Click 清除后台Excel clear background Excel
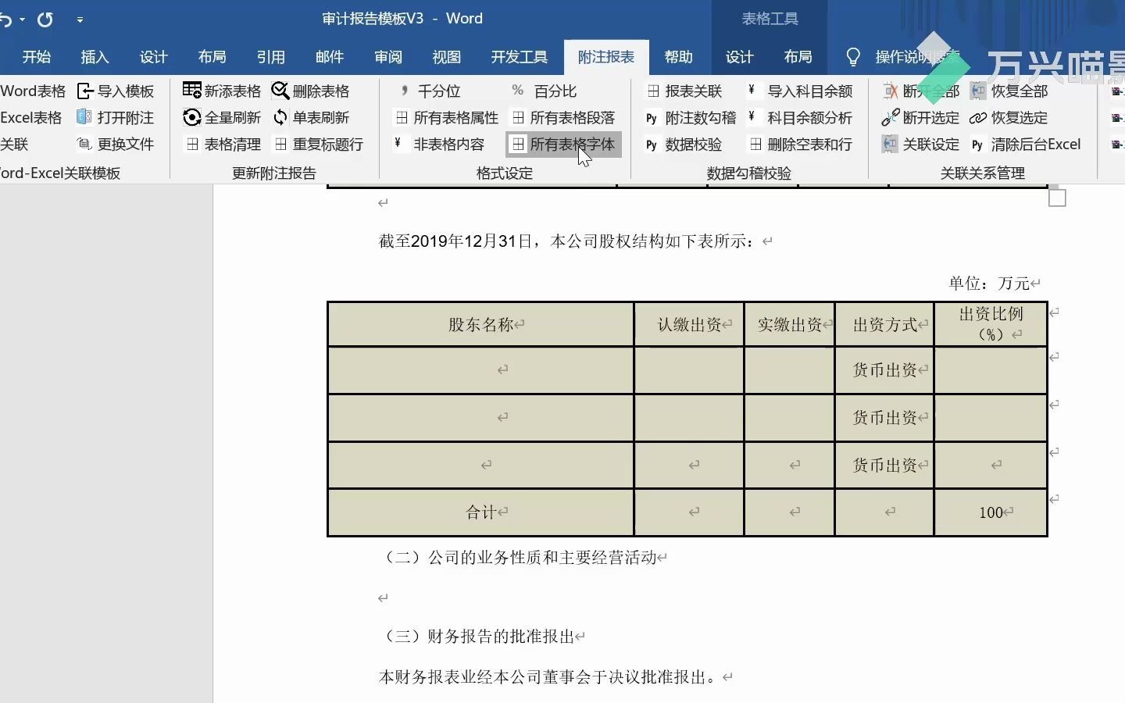The width and height of the screenshot is (1125, 703). click(1025, 145)
